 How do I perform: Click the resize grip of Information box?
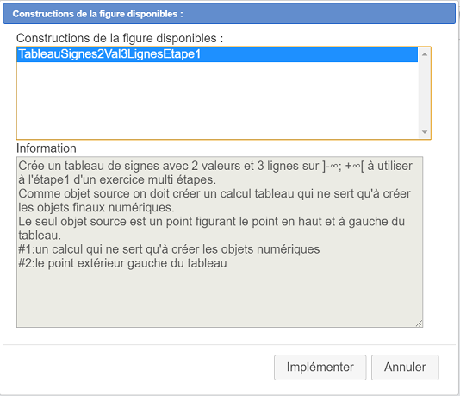click(x=420, y=324)
